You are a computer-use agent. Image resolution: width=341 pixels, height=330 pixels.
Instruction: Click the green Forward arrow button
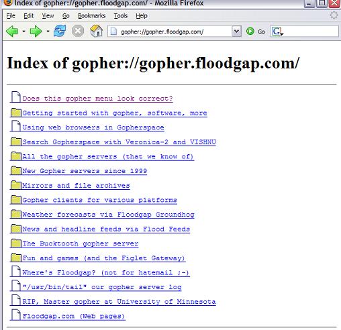pos(36,31)
